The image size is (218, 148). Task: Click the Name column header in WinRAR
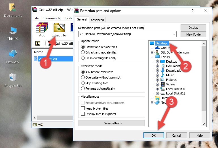[x=39, y=52]
